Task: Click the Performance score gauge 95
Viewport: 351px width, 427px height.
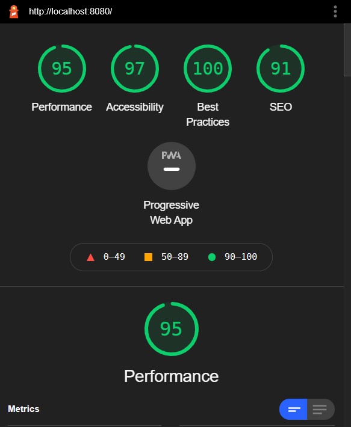Action: (62, 69)
